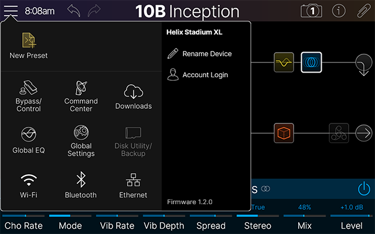Create a New Preset
Viewport: 375px width, 234px height.
tap(29, 46)
